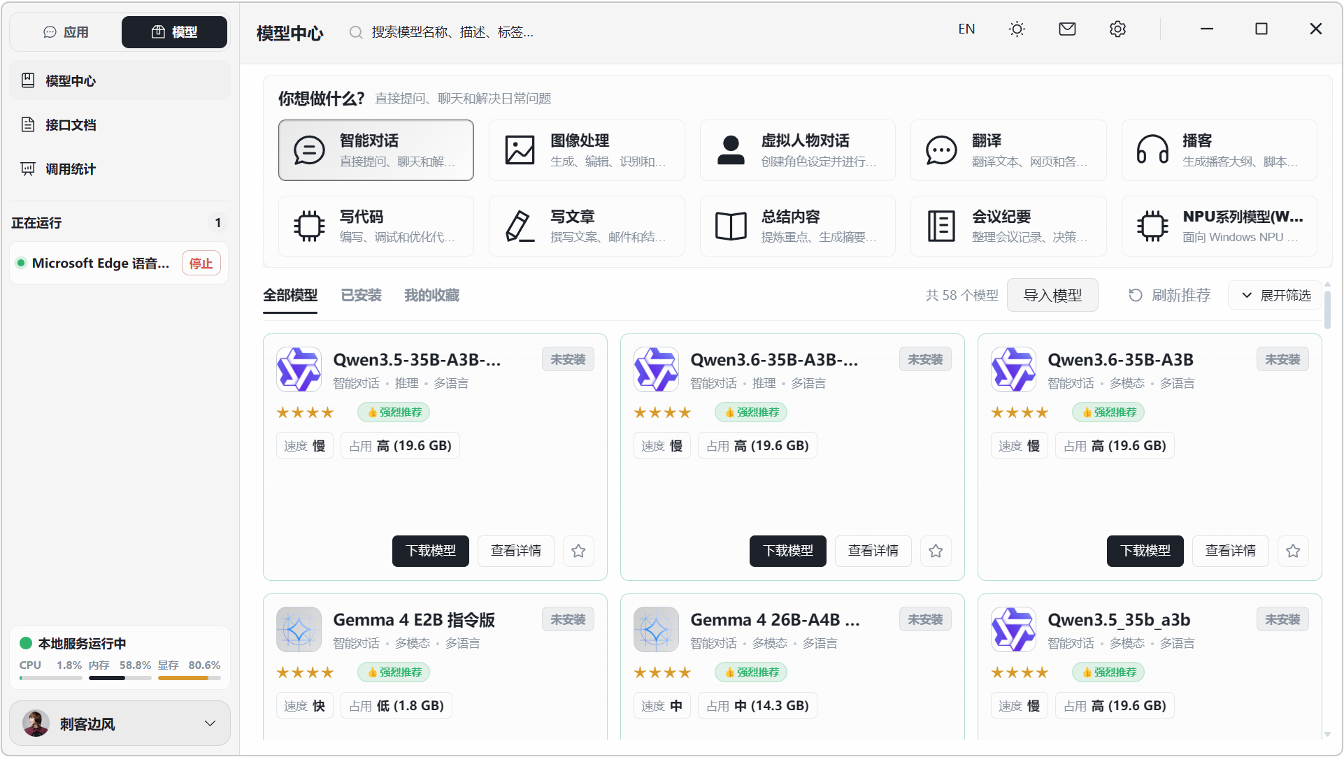Click the 会议纪要 document icon
Screen dimensions: 1344x757
pyautogui.click(x=941, y=226)
